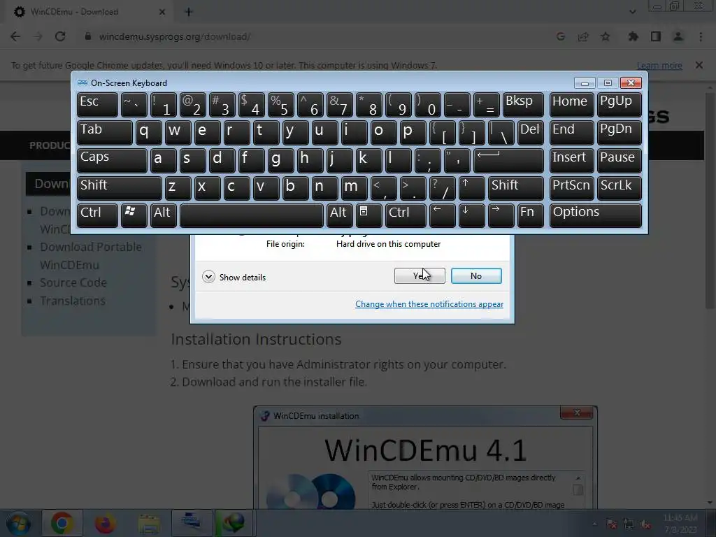Toggle the right Alt key

[x=339, y=215]
